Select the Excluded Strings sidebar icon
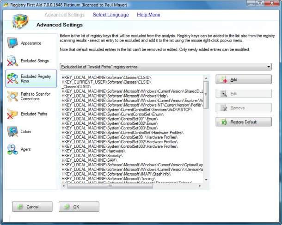282x225 pixels. (13, 61)
